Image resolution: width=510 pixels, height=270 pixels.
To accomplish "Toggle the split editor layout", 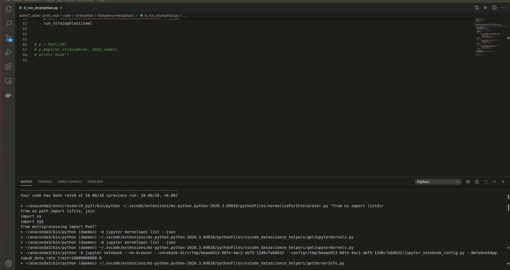I will pos(495,8).
